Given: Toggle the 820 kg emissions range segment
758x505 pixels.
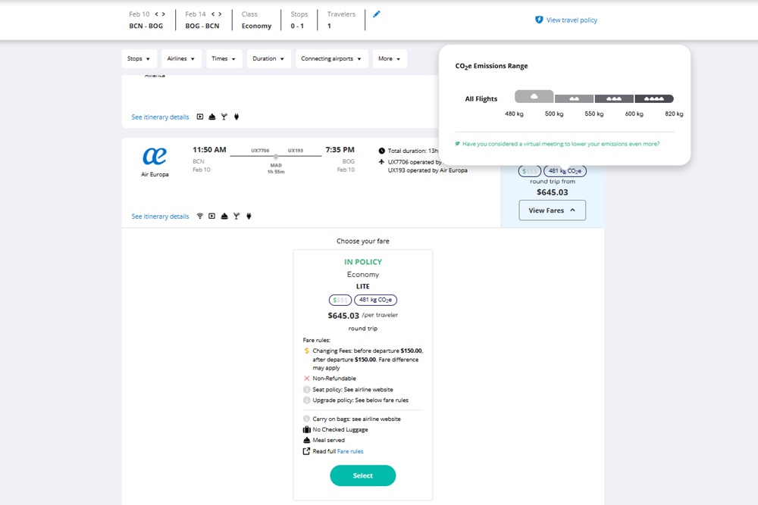Looking at the screenshot, I should tap(654, 98).
